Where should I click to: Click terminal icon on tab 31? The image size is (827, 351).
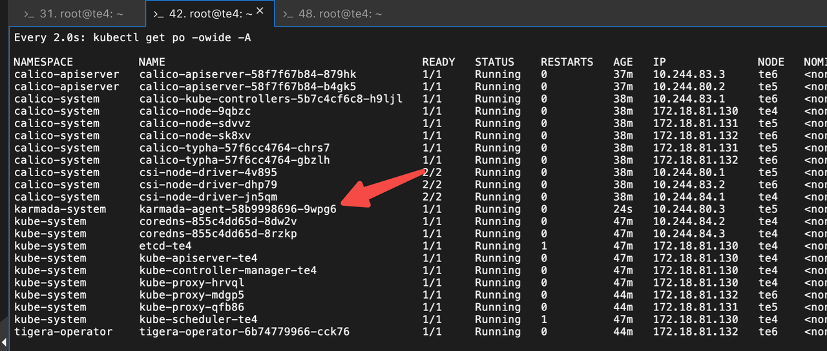28,14
